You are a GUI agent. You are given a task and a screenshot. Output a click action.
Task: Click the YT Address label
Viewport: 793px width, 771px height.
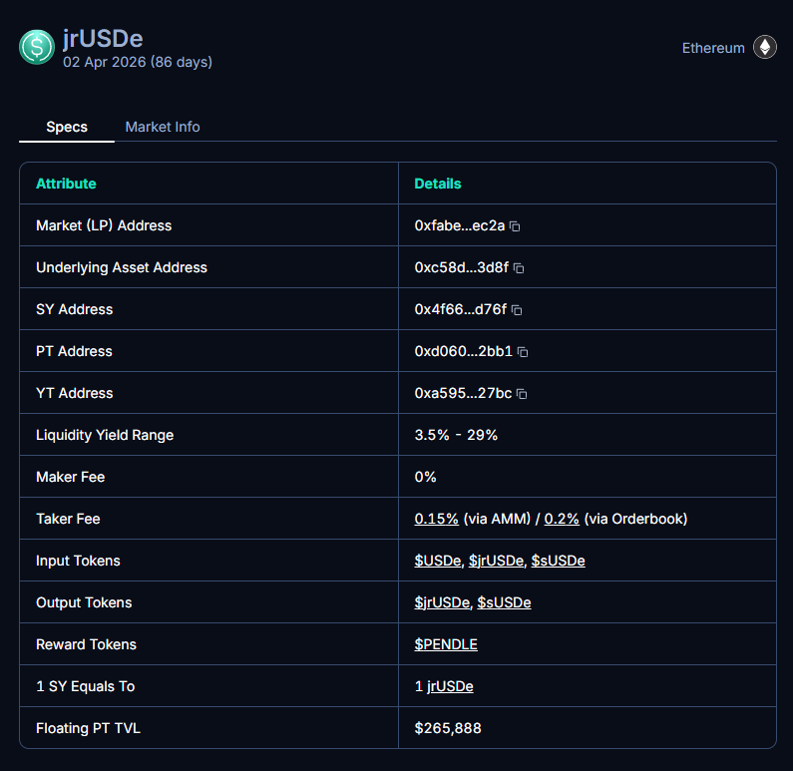(x=75, y=393)
